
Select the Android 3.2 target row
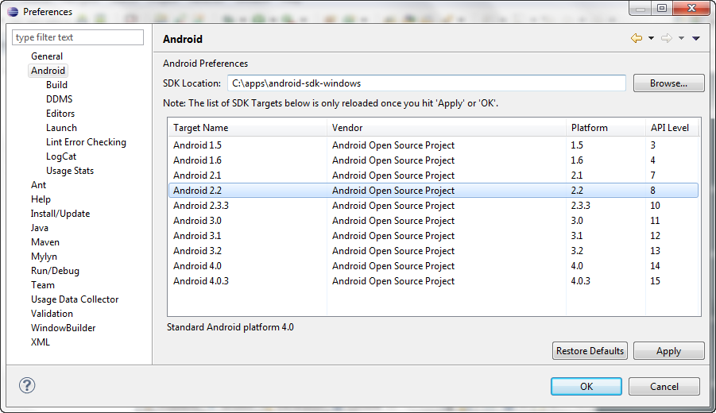433,250
